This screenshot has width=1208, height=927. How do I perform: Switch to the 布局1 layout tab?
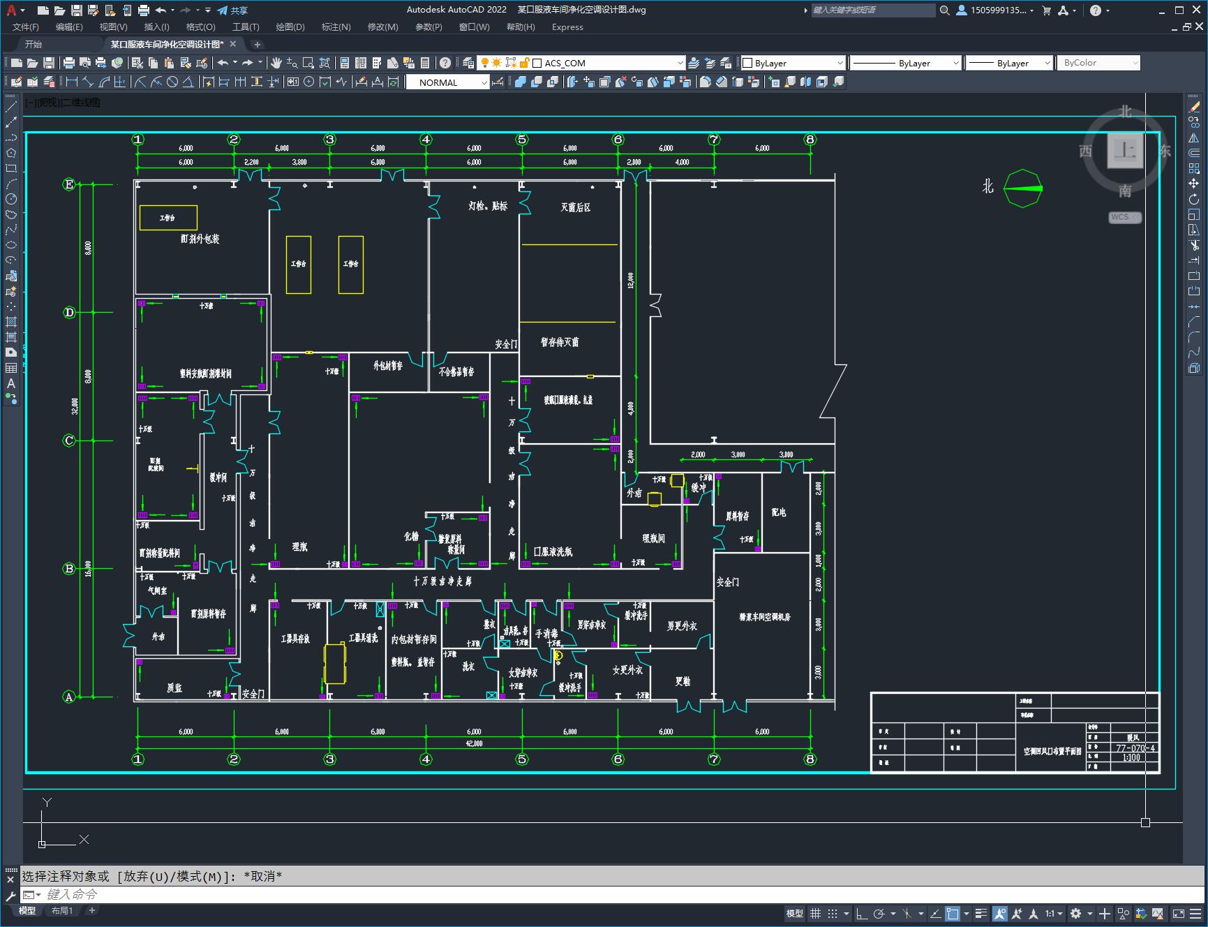(62, 910)
